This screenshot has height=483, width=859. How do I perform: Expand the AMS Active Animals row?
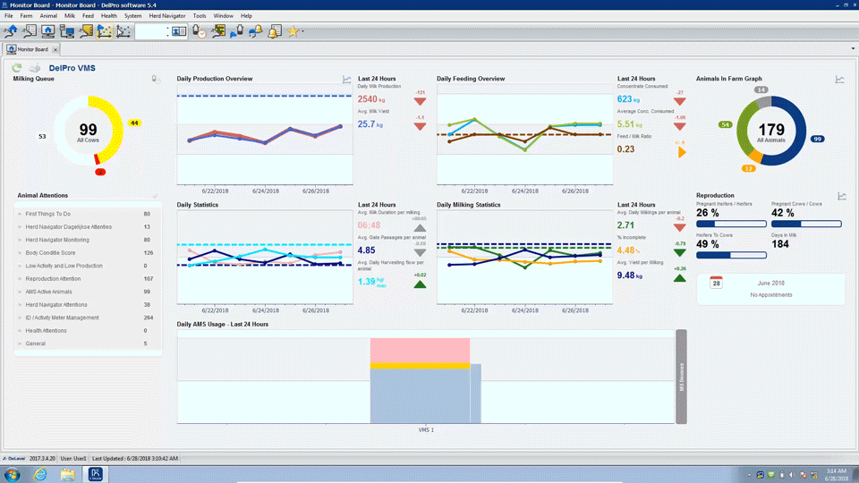point(20,292)
